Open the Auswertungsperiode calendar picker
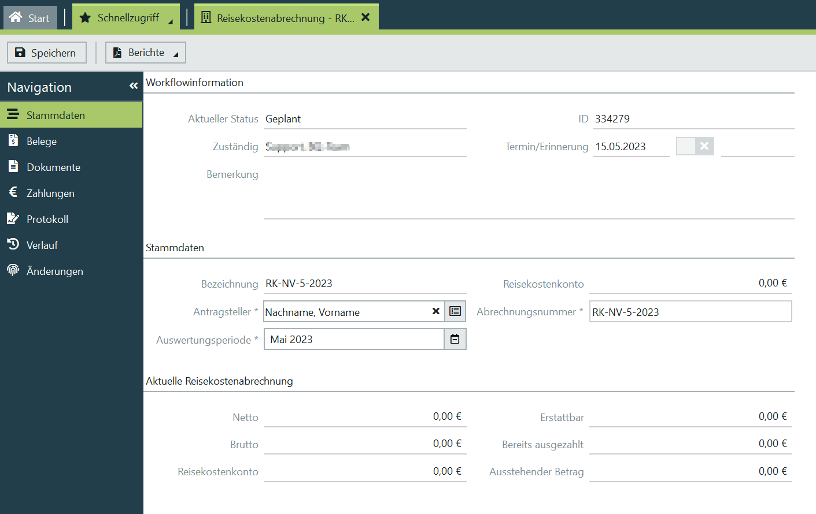 (x=455, y=339)
